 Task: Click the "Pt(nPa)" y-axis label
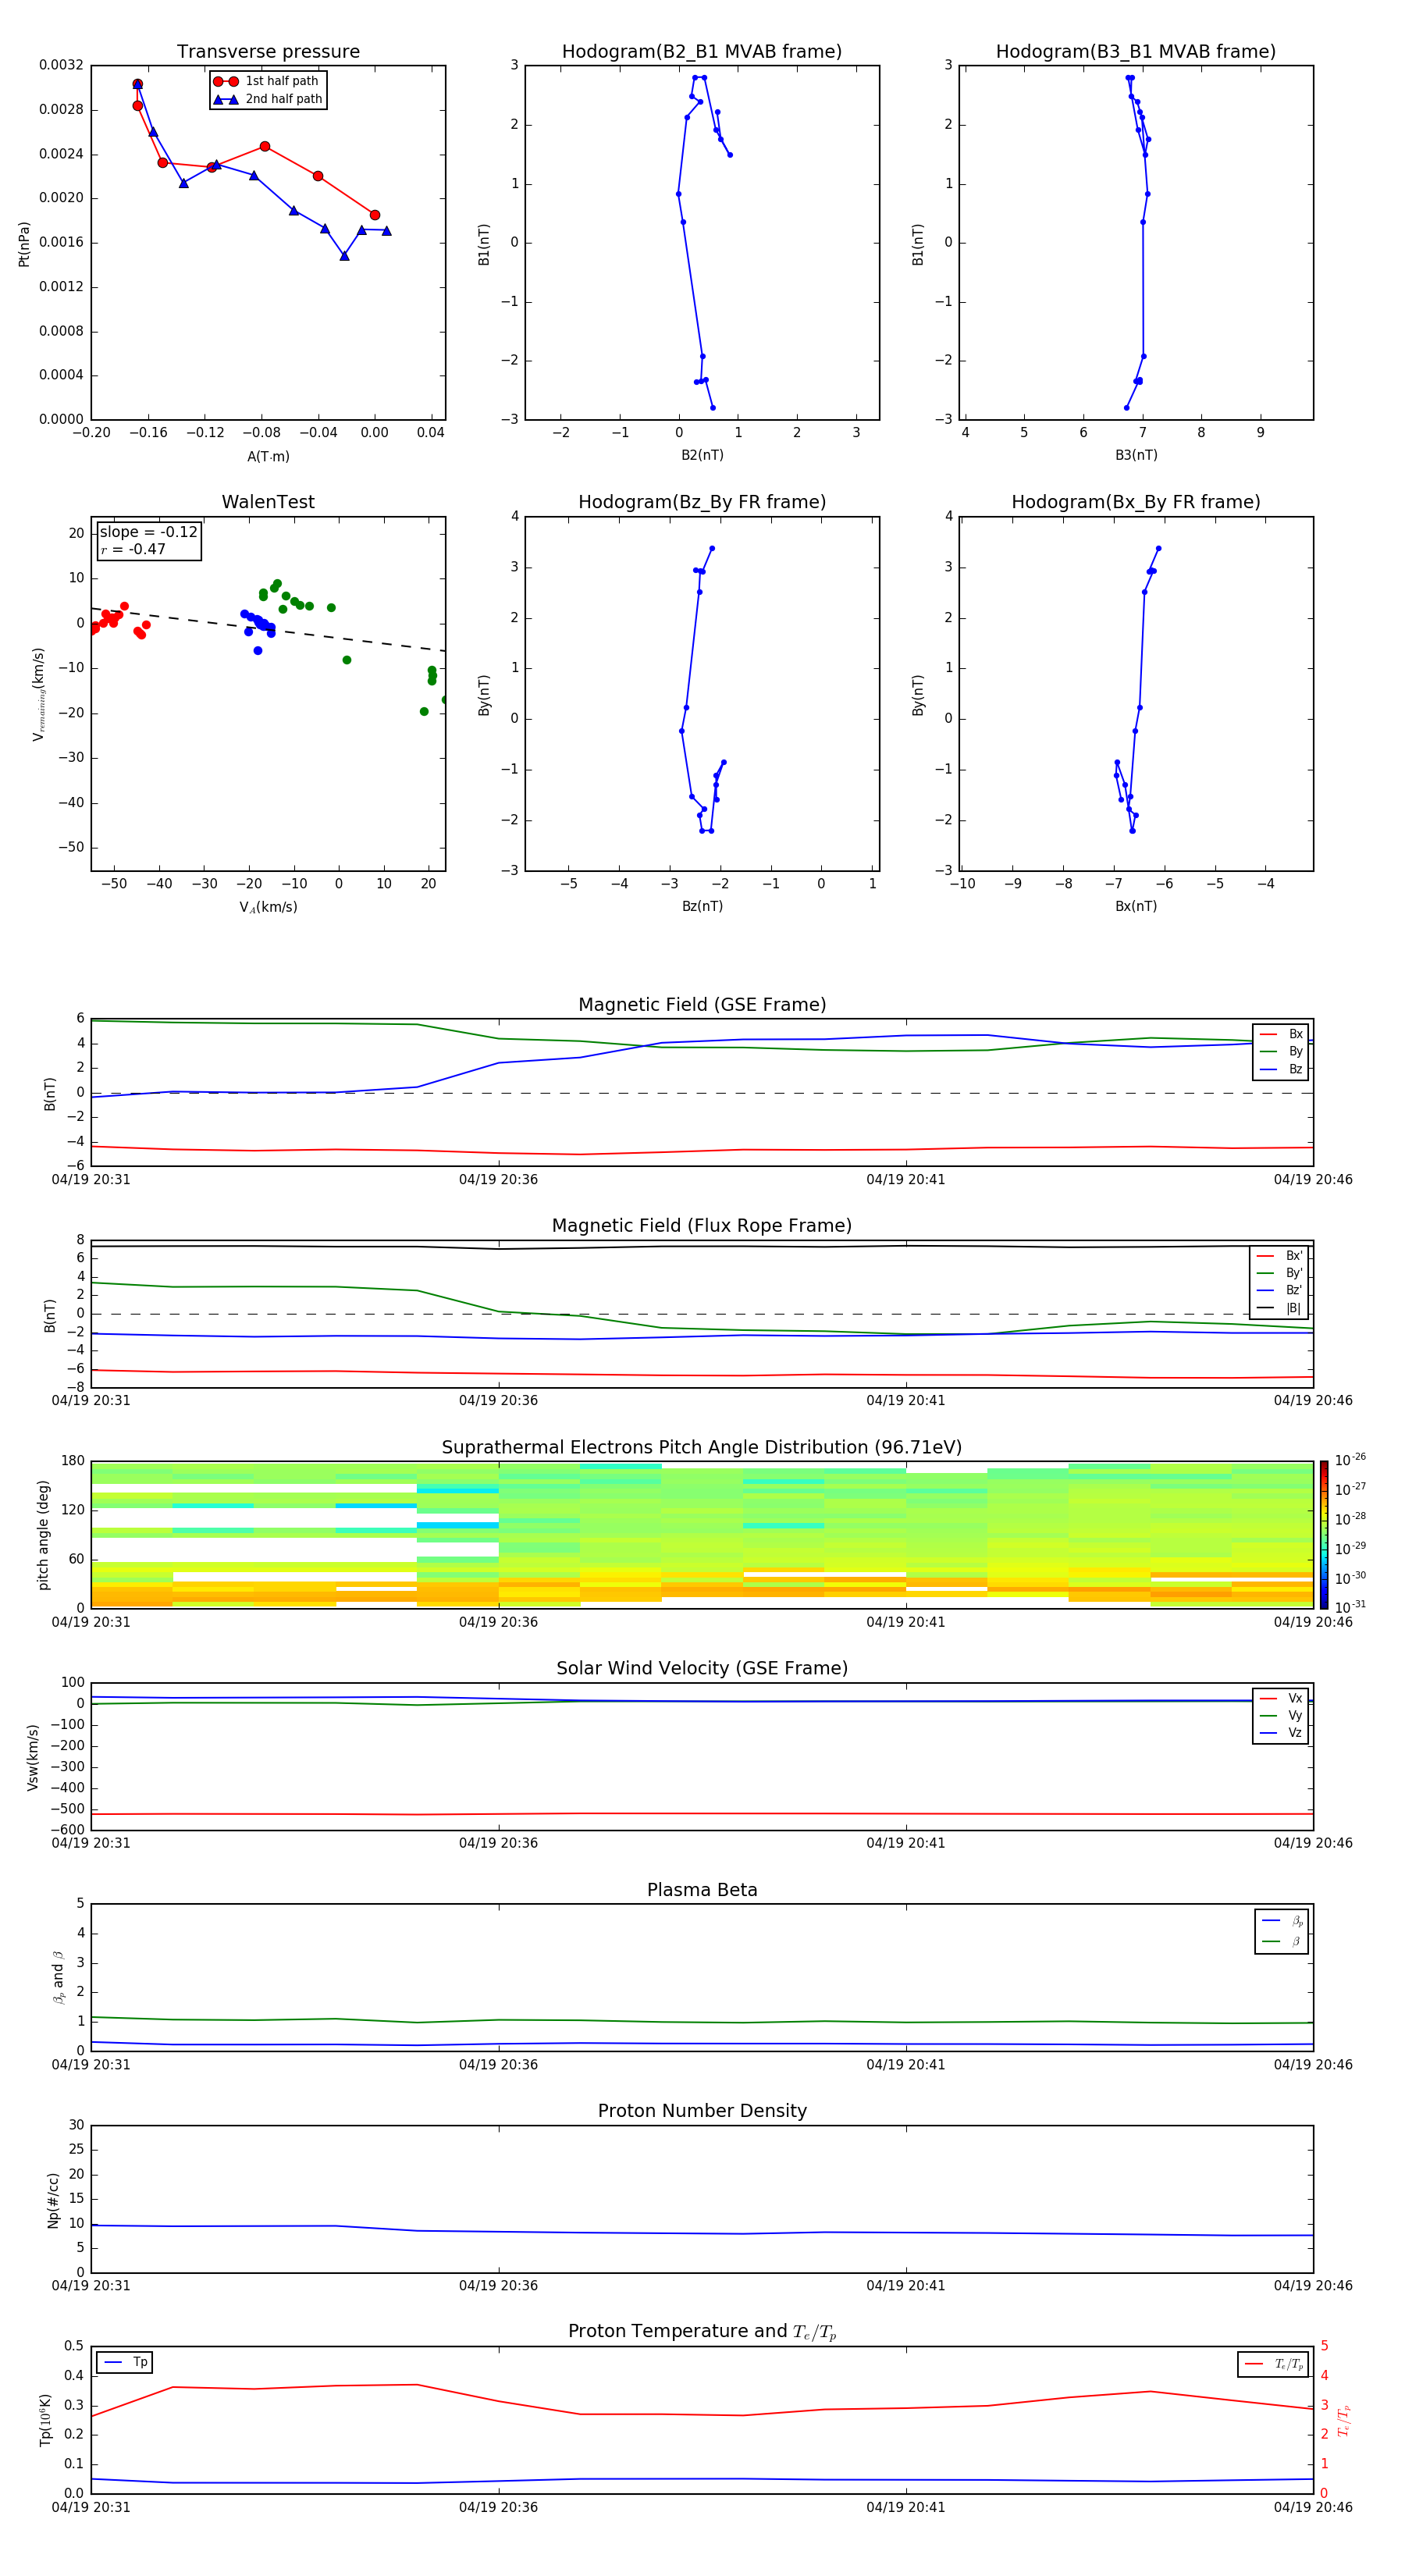24,244
